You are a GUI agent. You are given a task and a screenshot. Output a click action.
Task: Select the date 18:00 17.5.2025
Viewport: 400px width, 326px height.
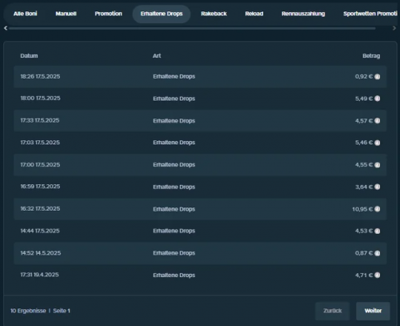(x=40, y=99)
